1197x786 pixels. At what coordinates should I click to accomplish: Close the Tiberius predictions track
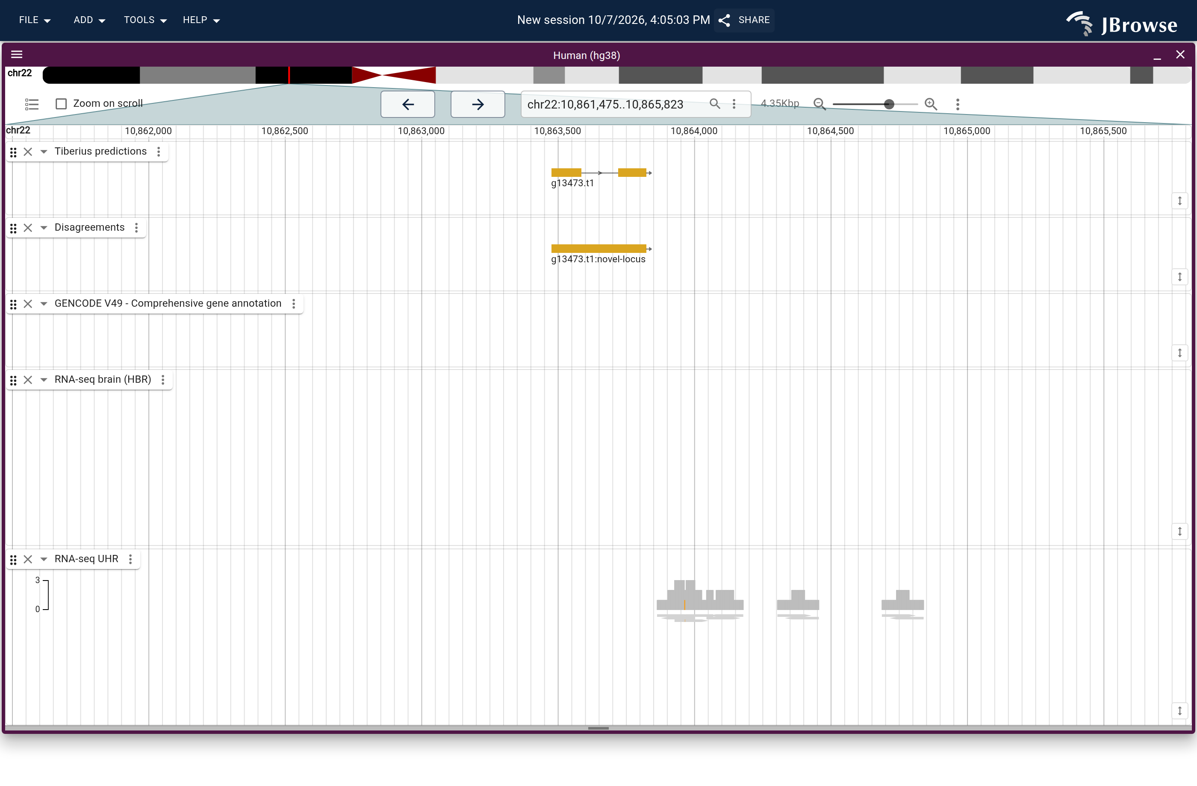pyautogui.click(x=28, y=152)
